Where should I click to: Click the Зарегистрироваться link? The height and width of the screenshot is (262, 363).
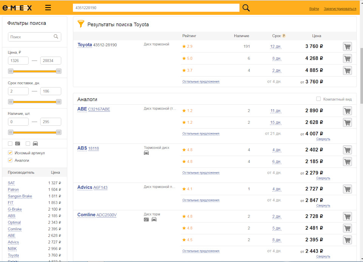(340, 9)
